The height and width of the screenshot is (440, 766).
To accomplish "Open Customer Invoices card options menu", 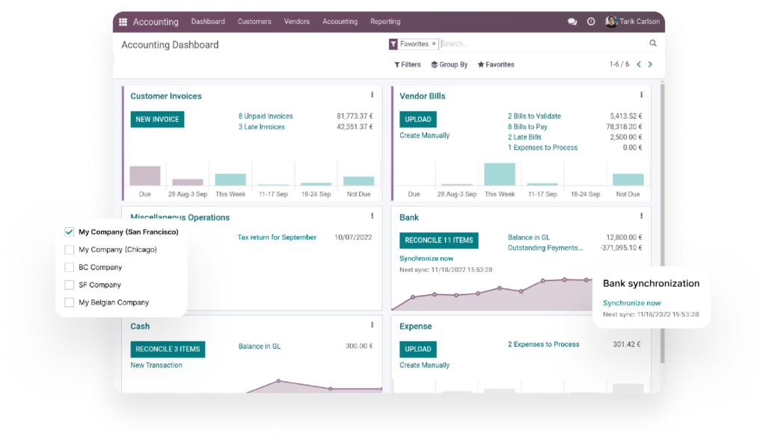I will pyautogui.click(x=372, y=95).
